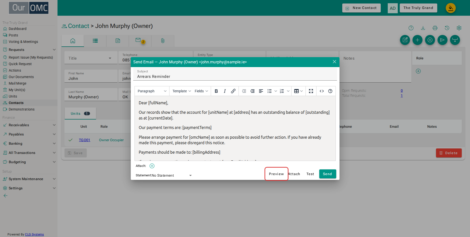Add an attachment with the plus icon
This screenshot has width=470, height=237.
click(152, 166)
